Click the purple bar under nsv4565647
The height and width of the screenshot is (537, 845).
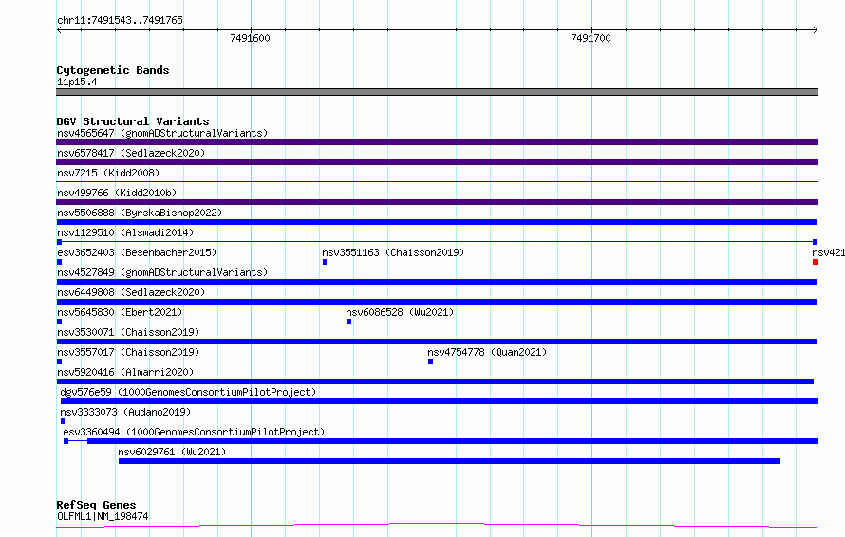coord(437,142)
